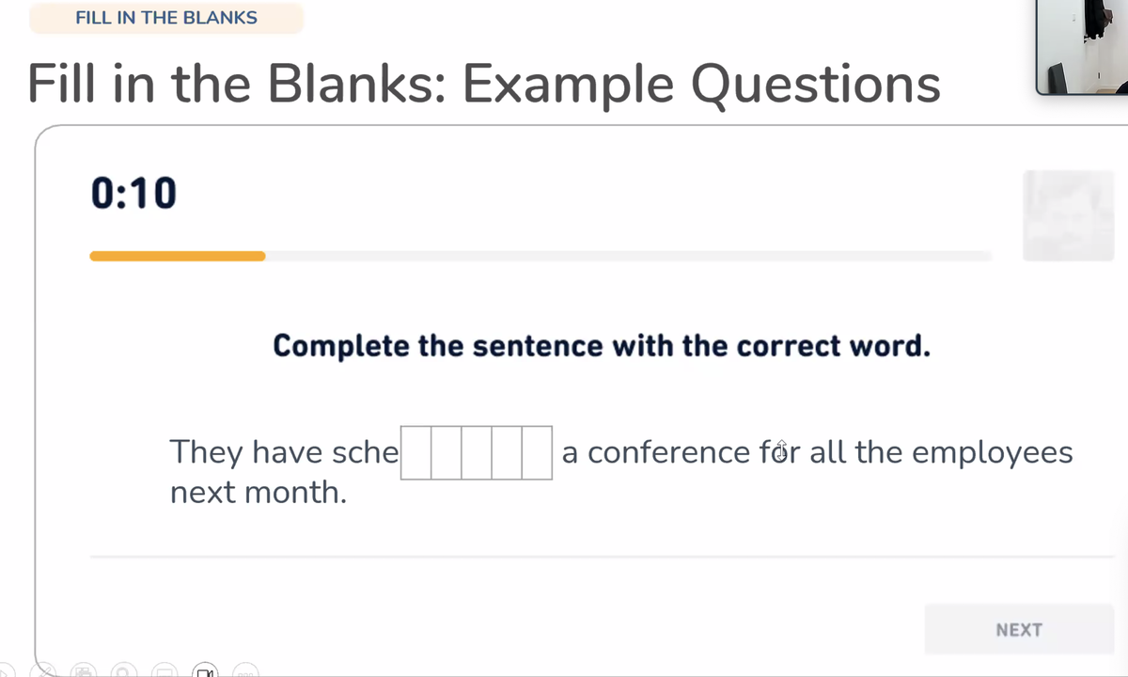Open the webcam video thumbnail
This screenshot has height=677, width=1128.
pos(1082,47)
